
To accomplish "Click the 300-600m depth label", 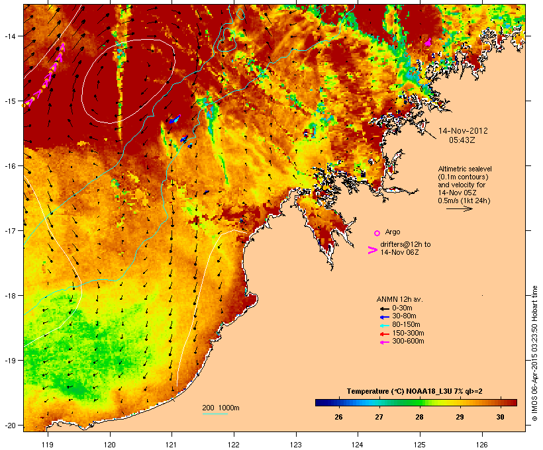I will click(x=408, y=341).
